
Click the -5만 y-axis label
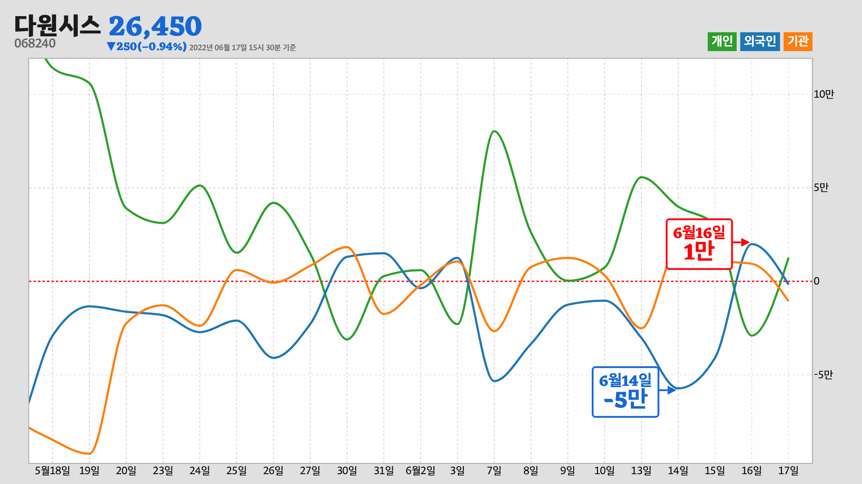tap(823, 375)
